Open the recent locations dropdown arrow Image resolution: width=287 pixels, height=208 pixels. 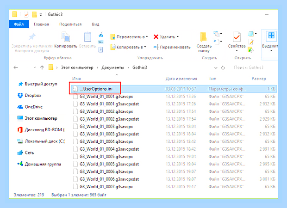click(x=35, y=67)
